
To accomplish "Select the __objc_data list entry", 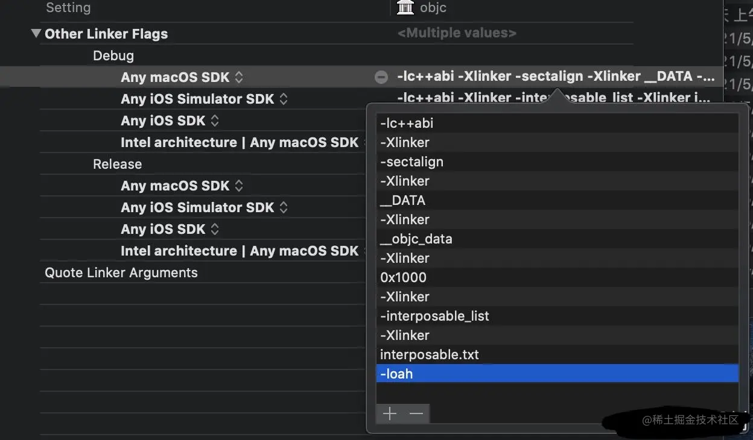I will (x=416, y=239).
